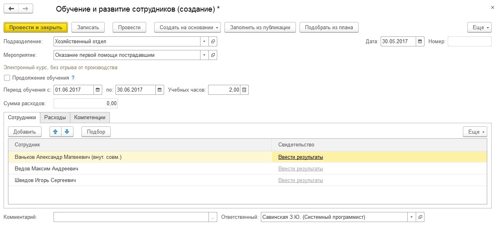Open the Мероприятие record via open icon
This screenshot has width=498, height=228.
click(x=213, y=55)
